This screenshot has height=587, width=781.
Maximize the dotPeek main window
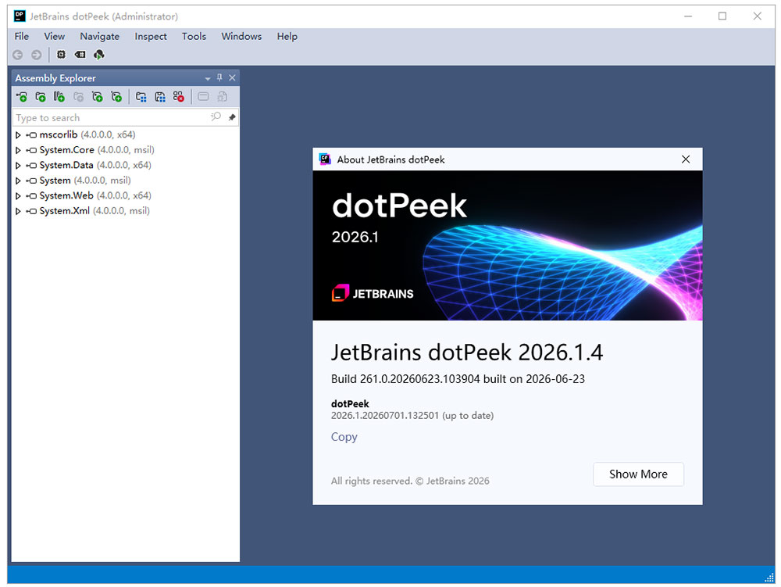722,16
